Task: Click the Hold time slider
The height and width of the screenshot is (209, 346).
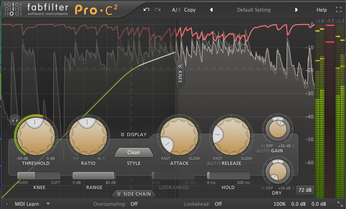Action: [x=228, y=176]
